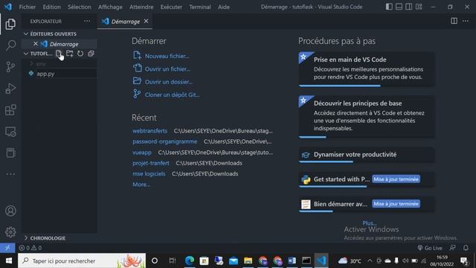Open Source Control view
The height and width of the screenshot is (268, 476).
tap(10, 66)
